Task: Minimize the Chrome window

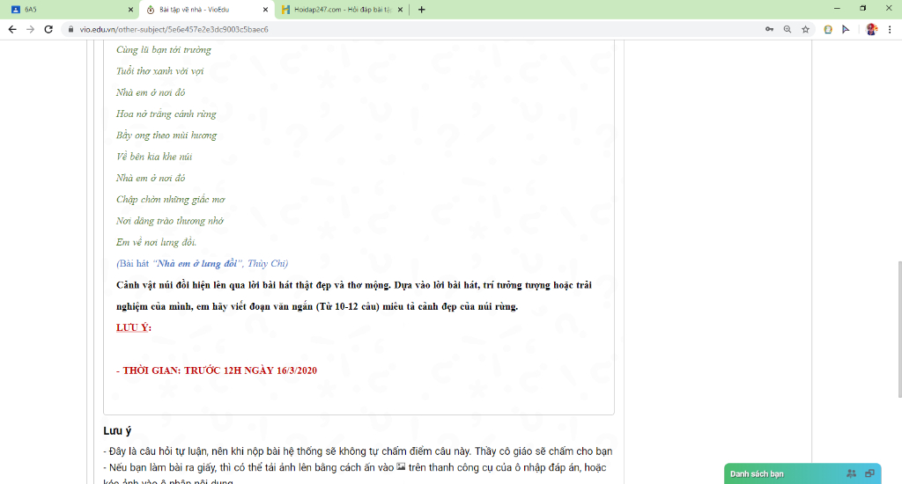Action: 837,9
